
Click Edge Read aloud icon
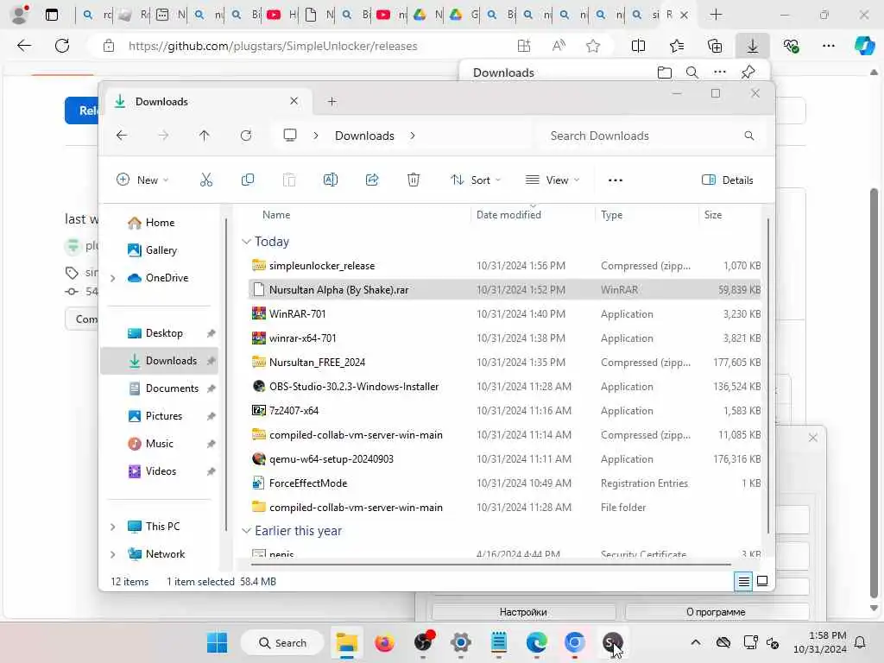(559, 47)
